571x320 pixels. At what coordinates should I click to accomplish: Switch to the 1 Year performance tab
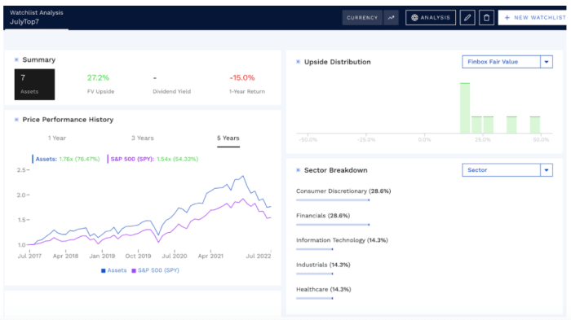point(57,138)
